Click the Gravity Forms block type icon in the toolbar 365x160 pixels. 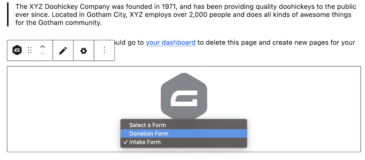(x=17, y=50)
